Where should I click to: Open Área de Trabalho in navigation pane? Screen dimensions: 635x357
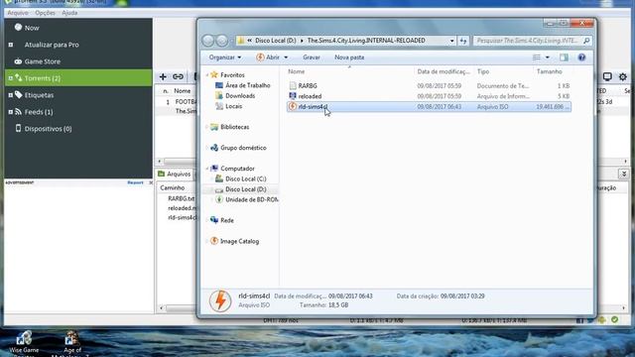247,85
